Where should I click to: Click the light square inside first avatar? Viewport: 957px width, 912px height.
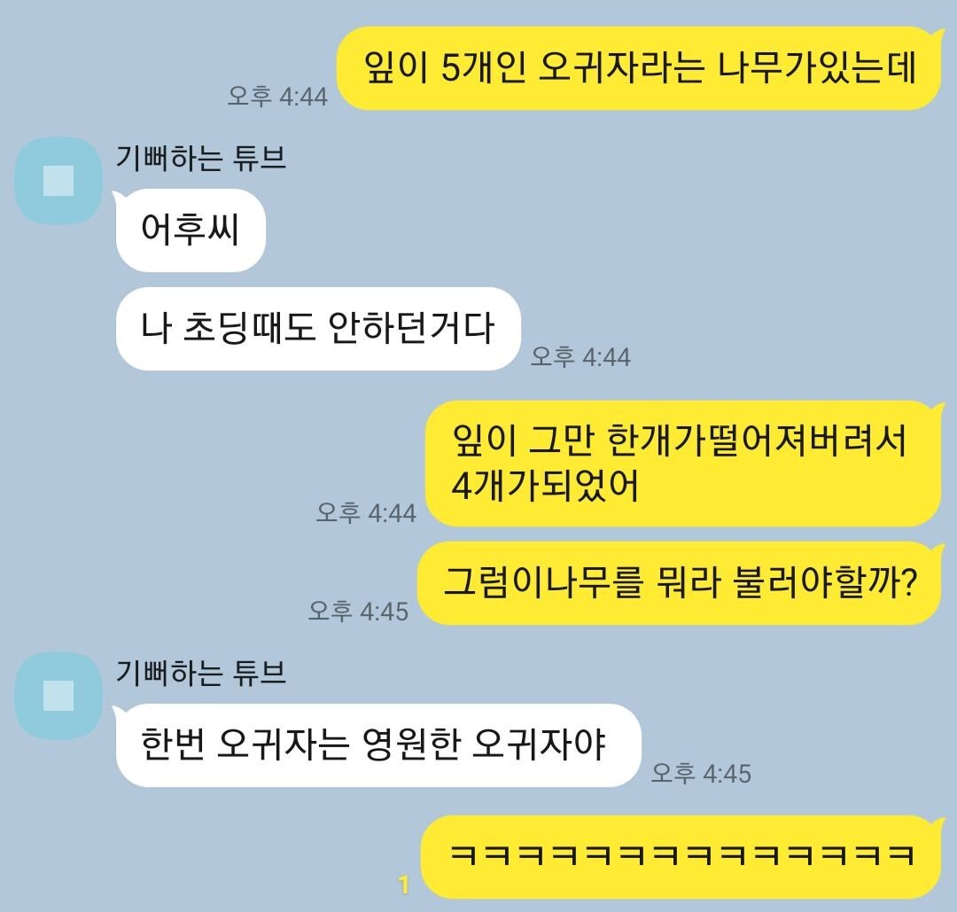coord(58,181)
